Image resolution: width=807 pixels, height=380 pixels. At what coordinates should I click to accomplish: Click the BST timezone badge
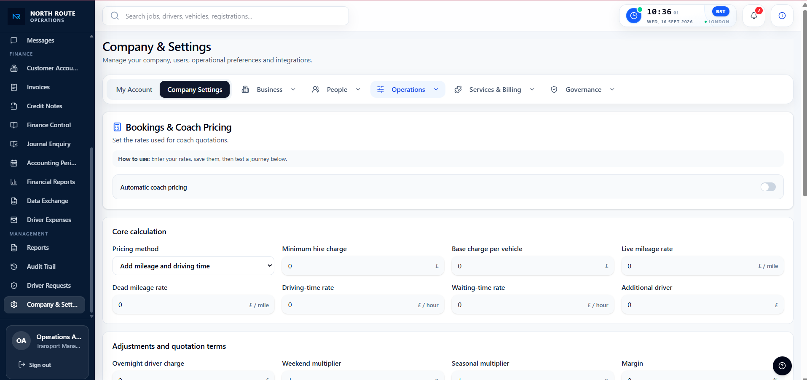click(x=720, y=12)
